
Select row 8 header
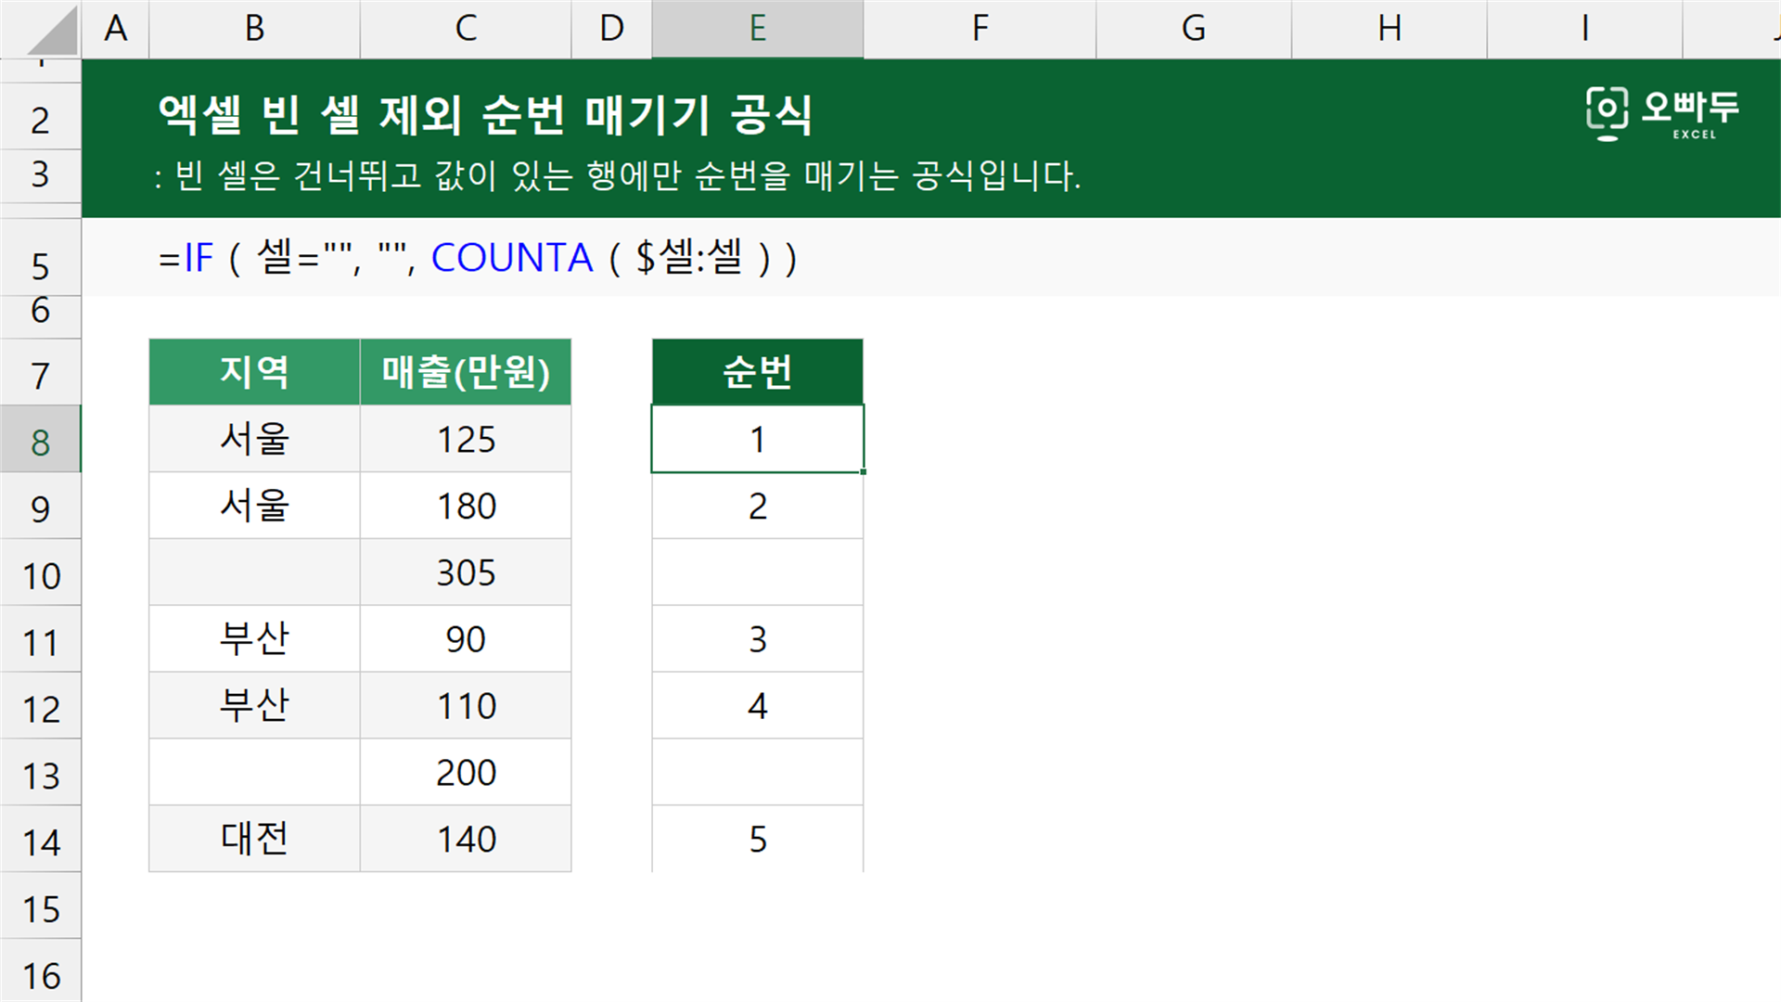[40, 439]
